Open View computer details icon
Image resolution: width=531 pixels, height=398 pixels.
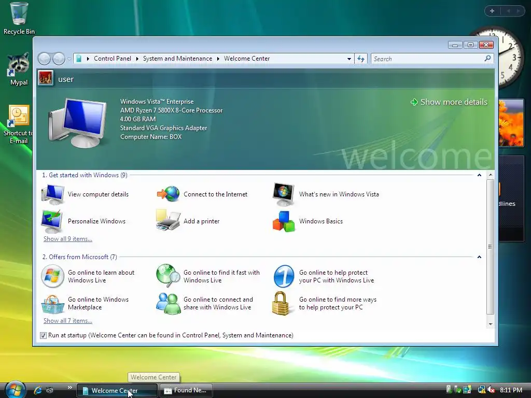click(52, 194)
